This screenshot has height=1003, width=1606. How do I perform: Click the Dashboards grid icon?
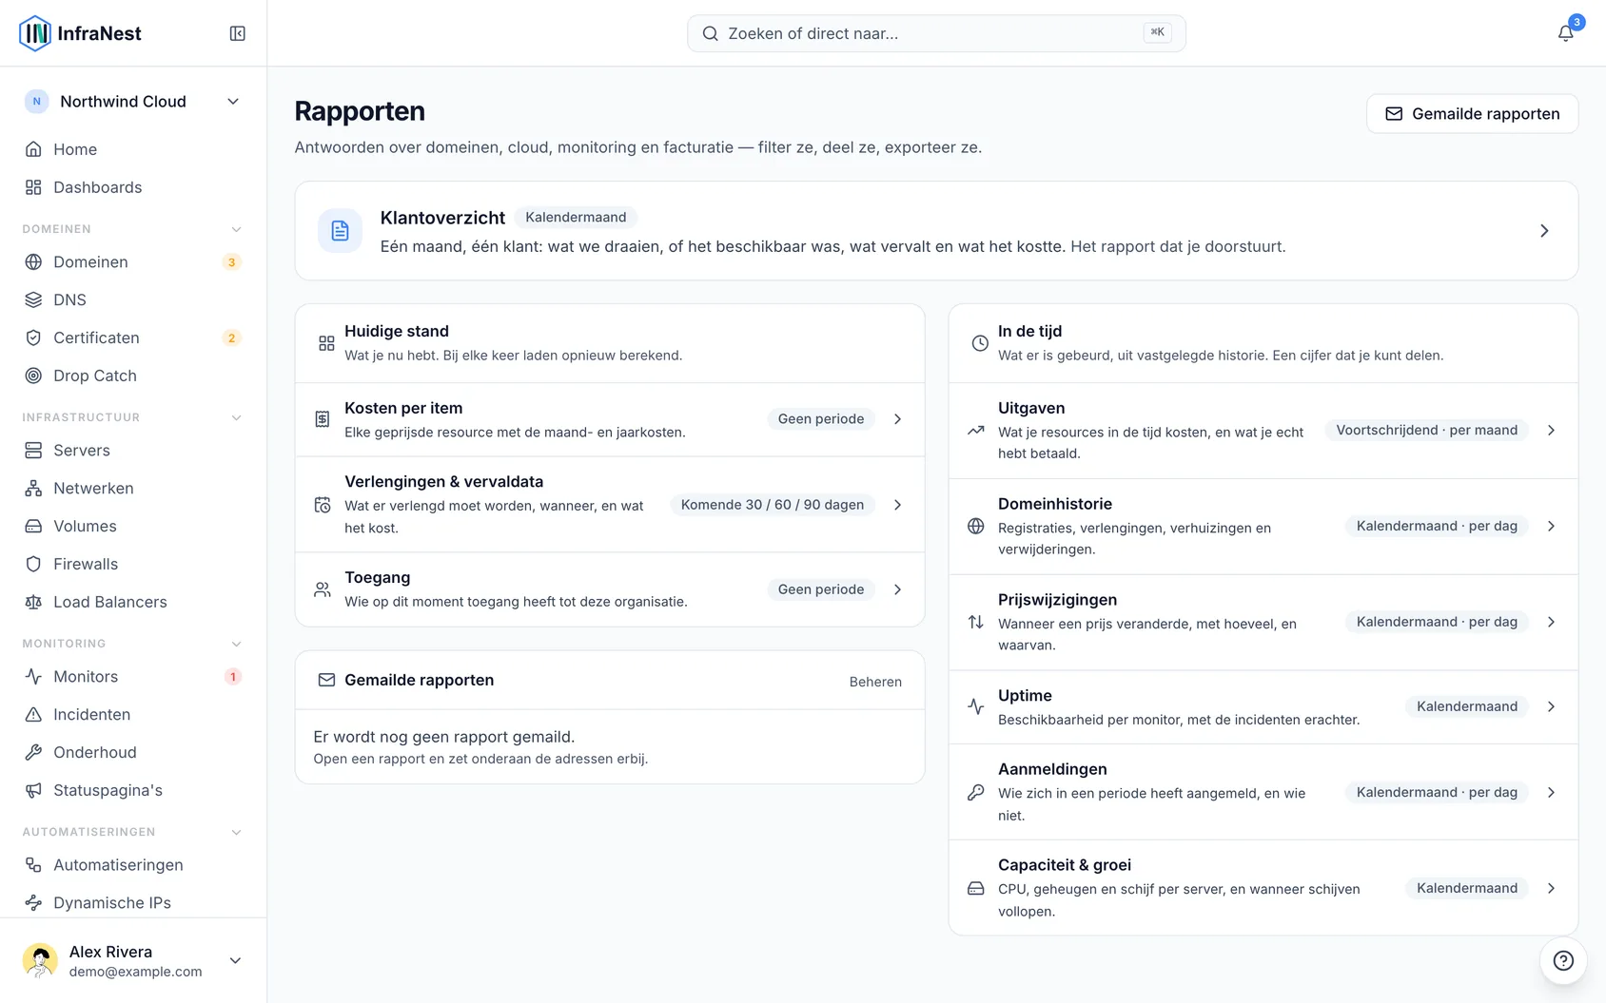tap(33, 187)
